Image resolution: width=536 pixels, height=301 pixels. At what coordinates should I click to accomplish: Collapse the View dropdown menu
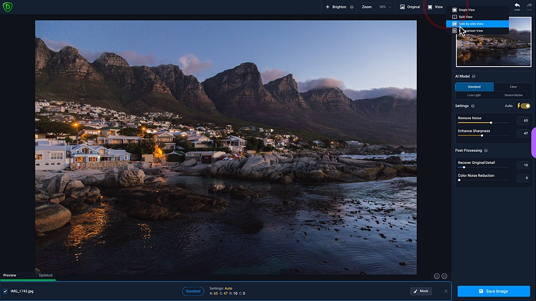(x=435, y=7)
